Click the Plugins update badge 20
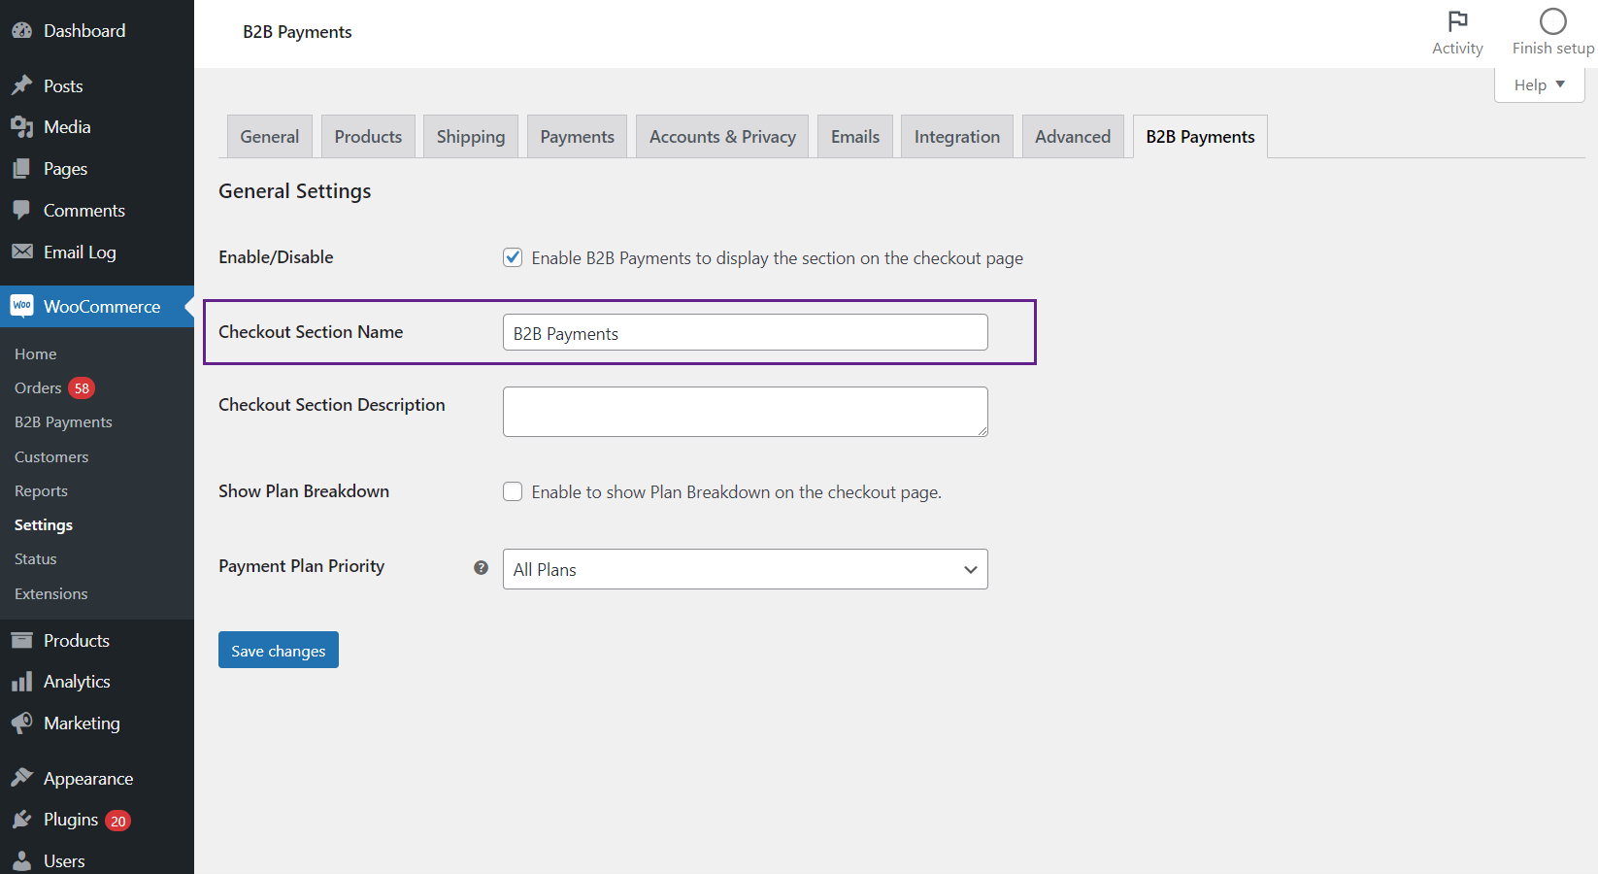The image size is (1598, 874). coord(117,821)
